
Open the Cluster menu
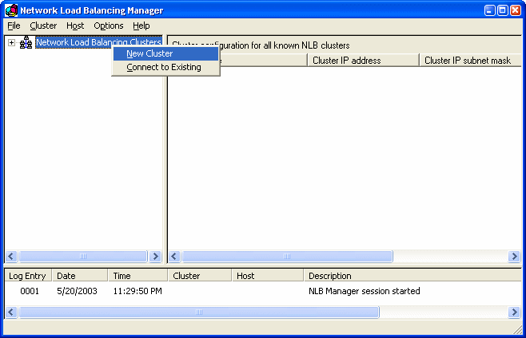[x=43, y=26]
